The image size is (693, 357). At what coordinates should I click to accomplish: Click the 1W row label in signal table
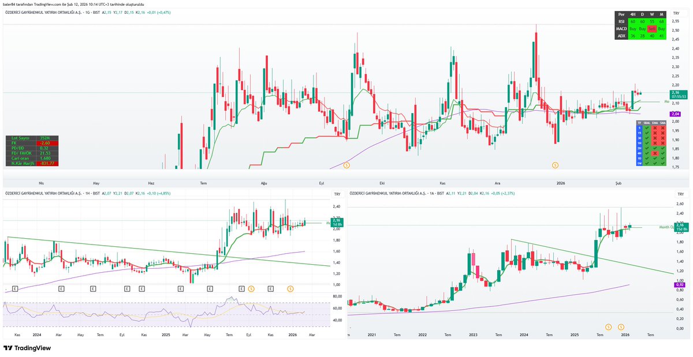click(x=639, y=163)
